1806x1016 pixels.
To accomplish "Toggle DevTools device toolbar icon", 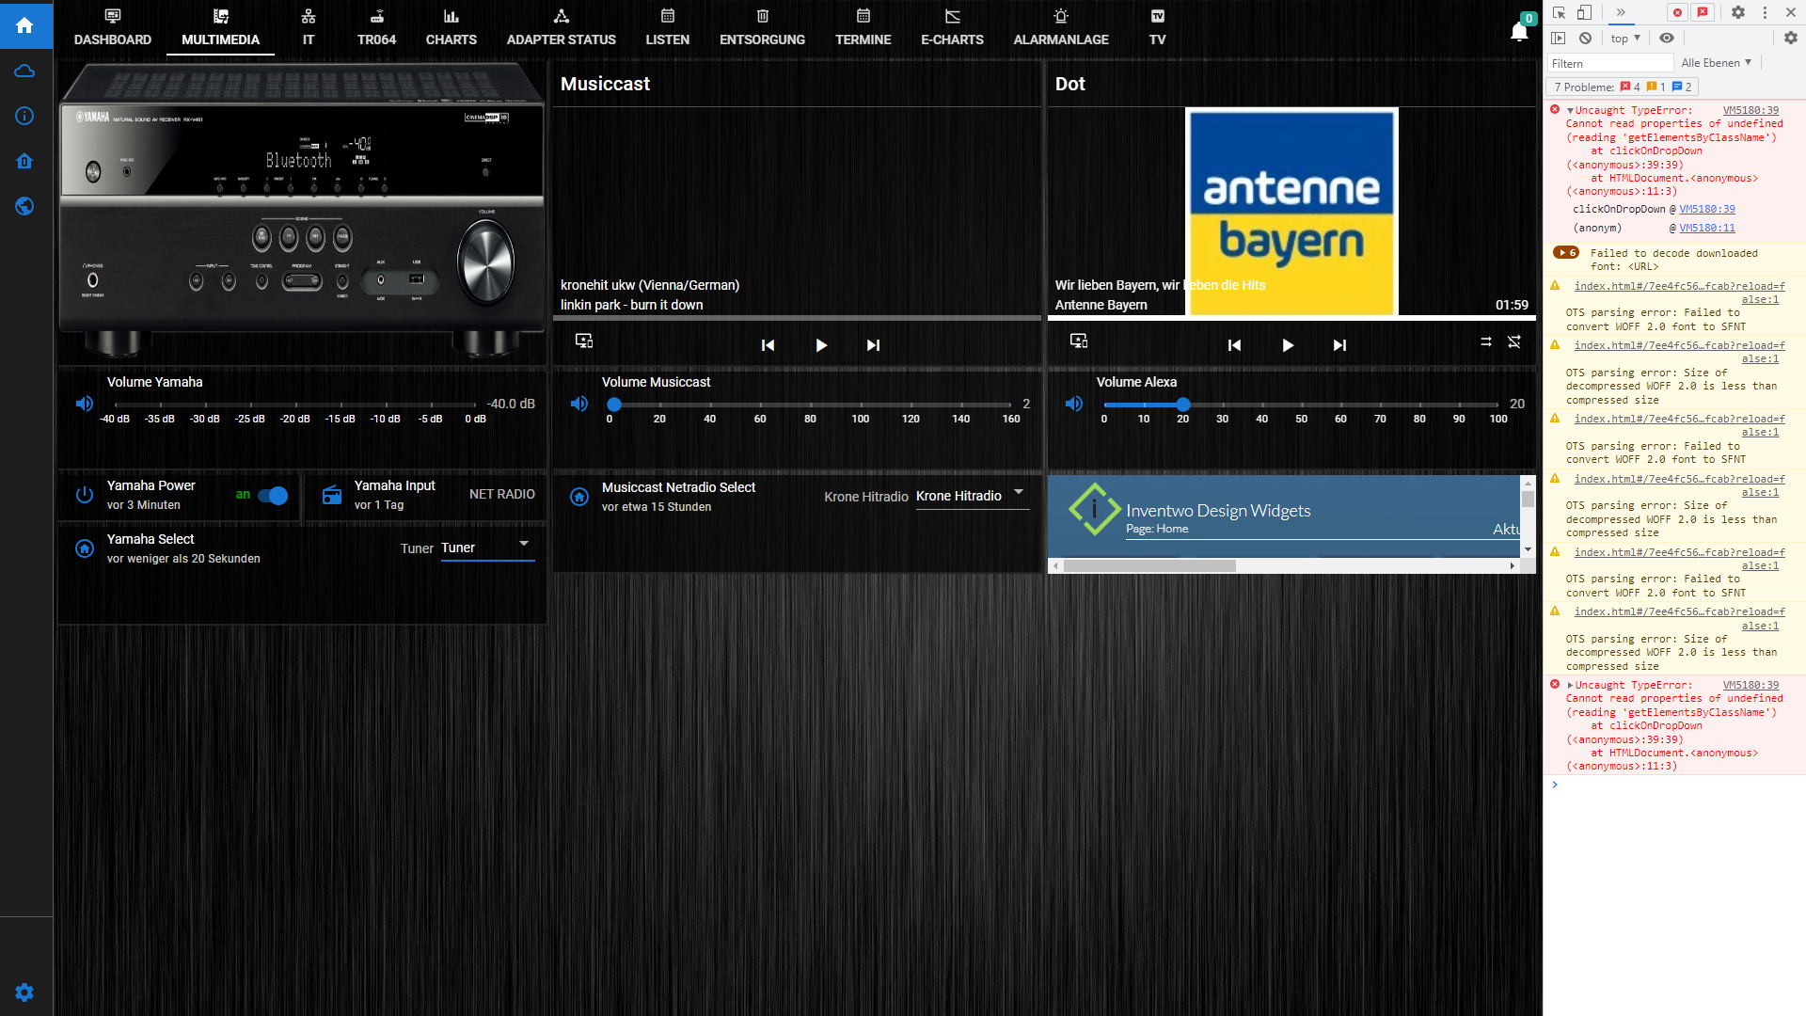I will pyautogui.click(x=1585, y=12).
